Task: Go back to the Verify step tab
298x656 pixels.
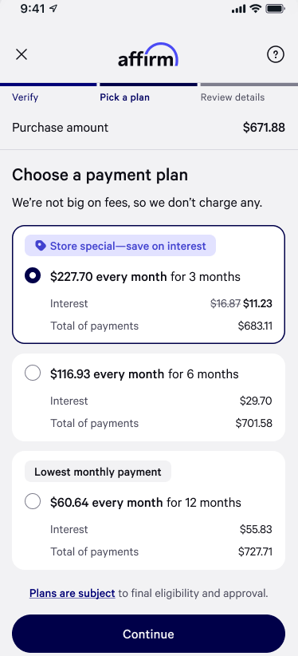Action: click(25, 97)
